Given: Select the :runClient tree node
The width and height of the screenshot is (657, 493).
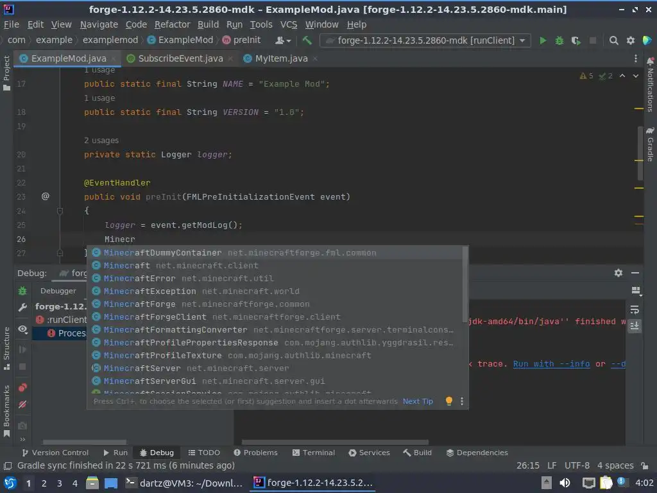Looking at the screenshot, I should pyautogui.click(x=61, y=320).
